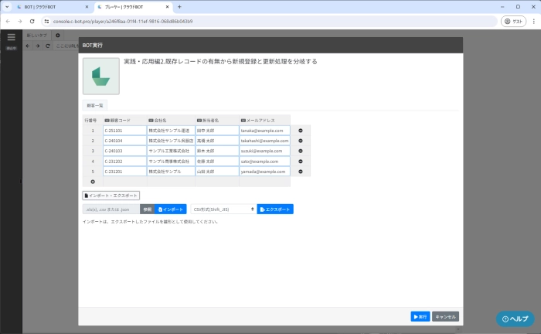The image size is (541, 334).
Task: Click the blue インポート button
Action: 171,209
